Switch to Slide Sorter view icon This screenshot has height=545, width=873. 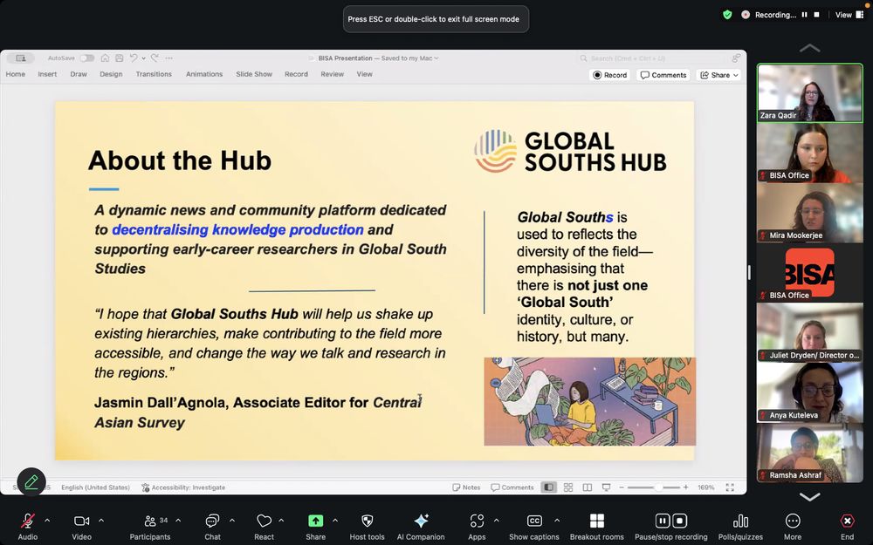click(x=568, y=487)
